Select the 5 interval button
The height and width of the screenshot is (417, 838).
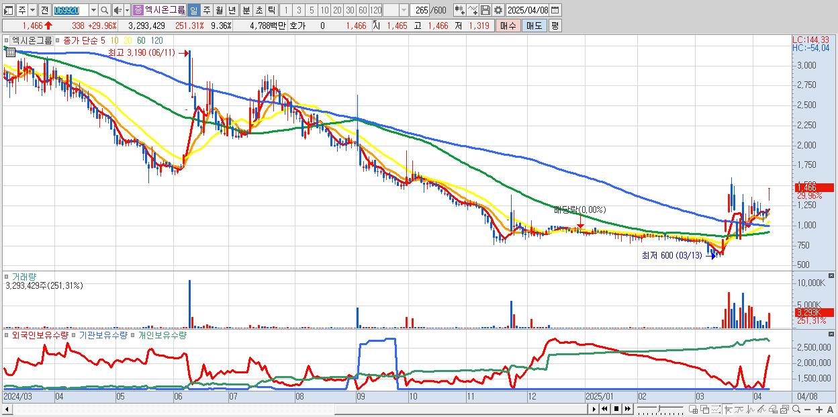[x=312, y=10]
